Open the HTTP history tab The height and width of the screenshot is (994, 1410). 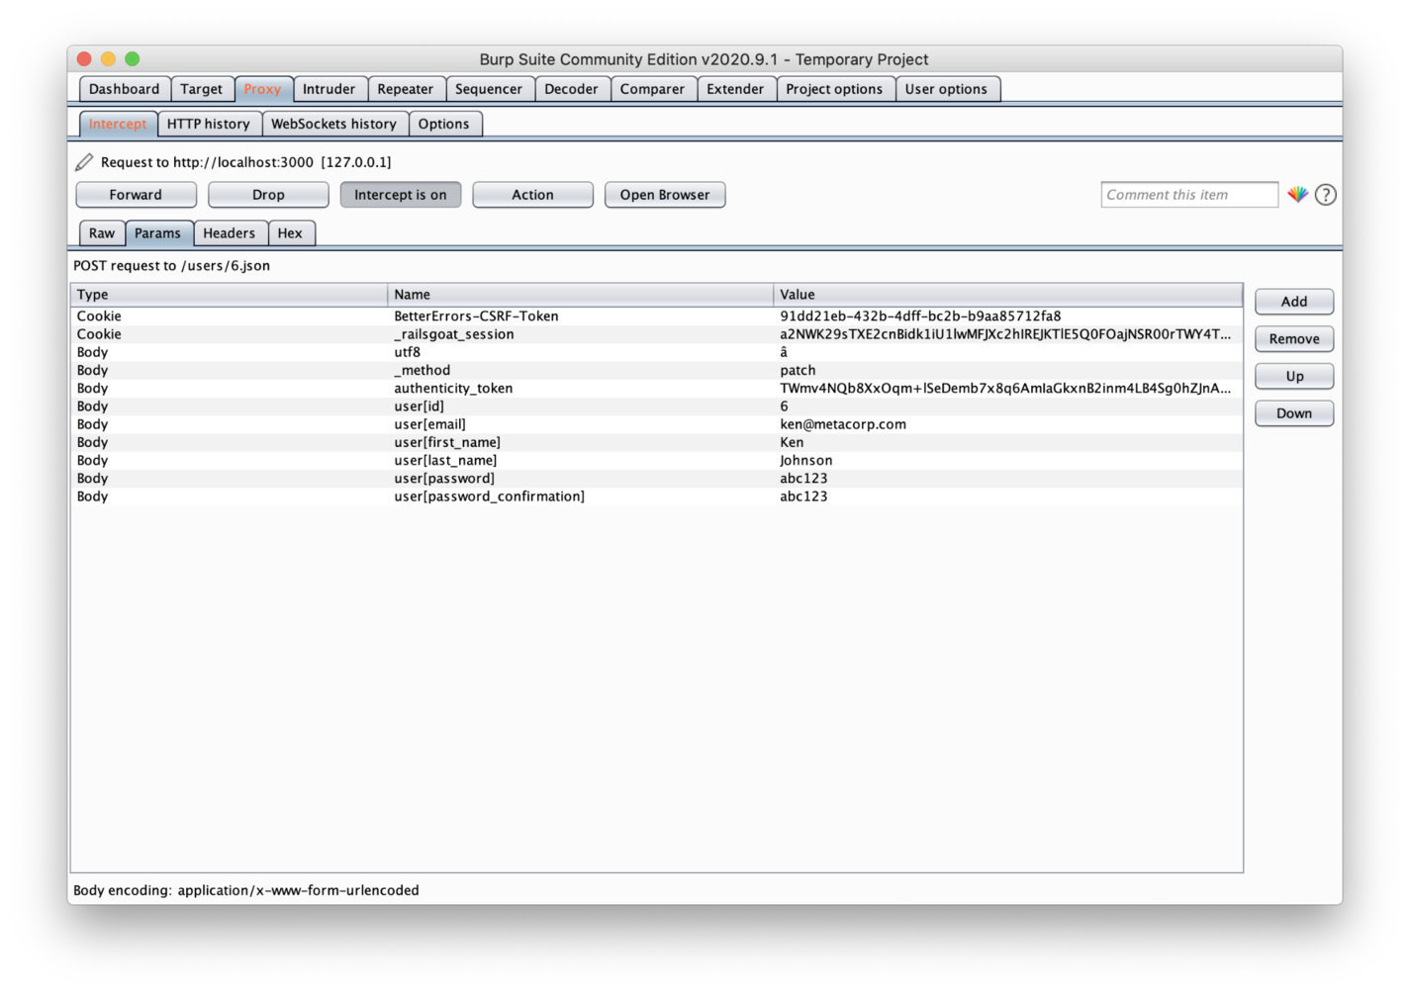pos(209,123)
